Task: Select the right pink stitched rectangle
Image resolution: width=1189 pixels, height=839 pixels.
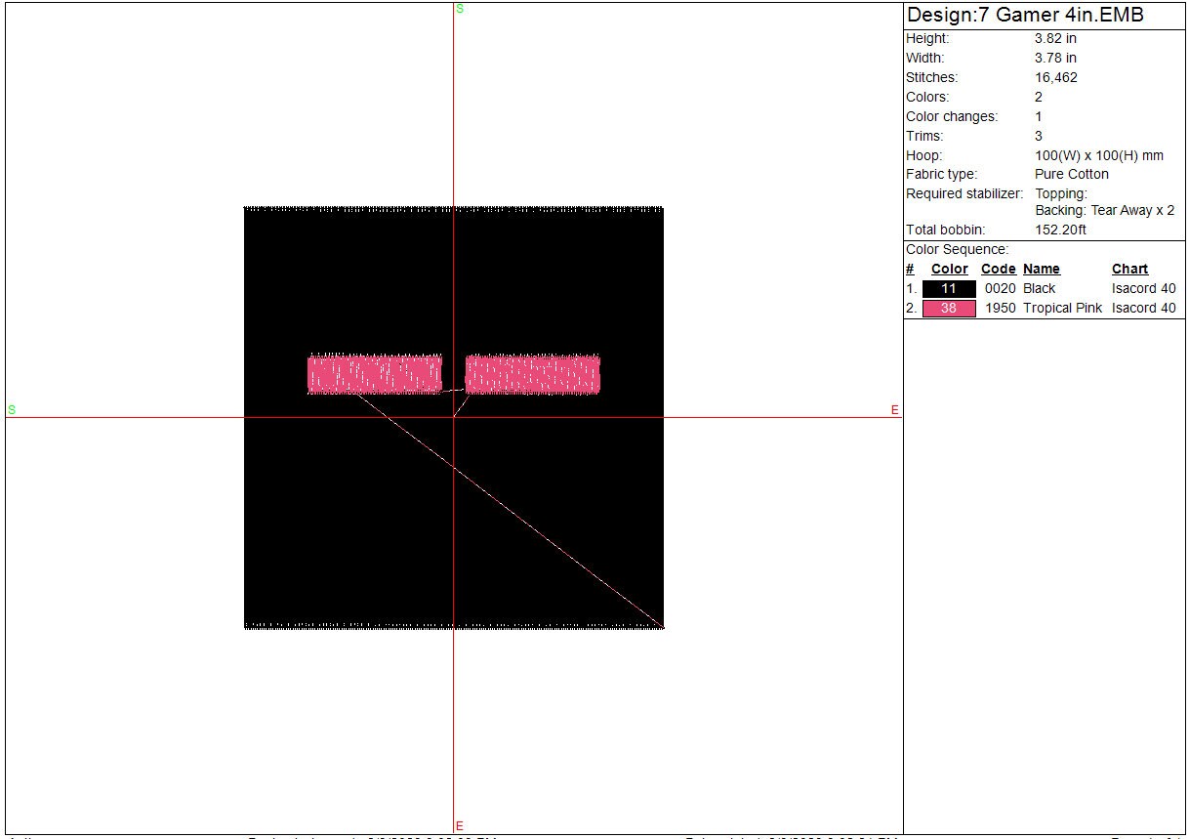Action: point(532,375)
